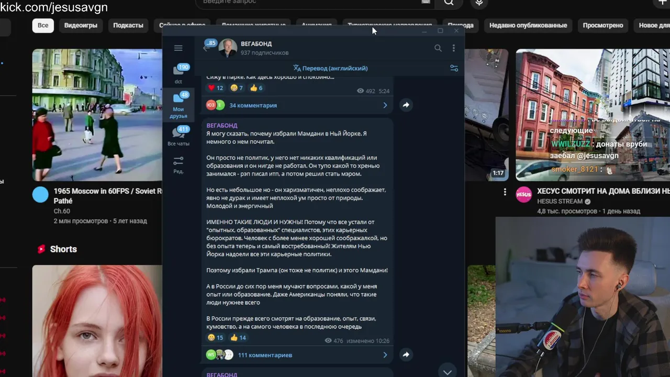Jump to bottom with the down-arrow button
The width and height of the screenshot is (670, 377).
(x=447, y=372)
